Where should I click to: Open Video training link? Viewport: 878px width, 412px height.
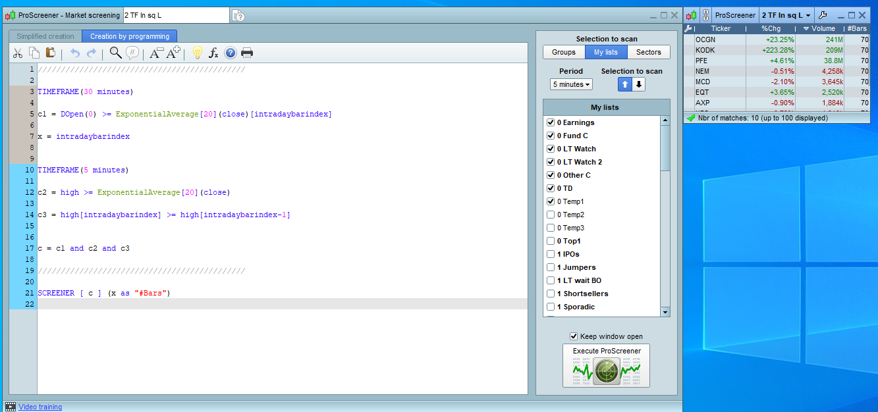pos(40,407)
